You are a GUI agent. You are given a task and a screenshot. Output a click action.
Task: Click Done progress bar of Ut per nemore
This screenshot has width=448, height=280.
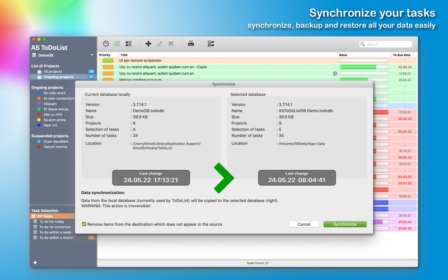(x=364, y=60)
